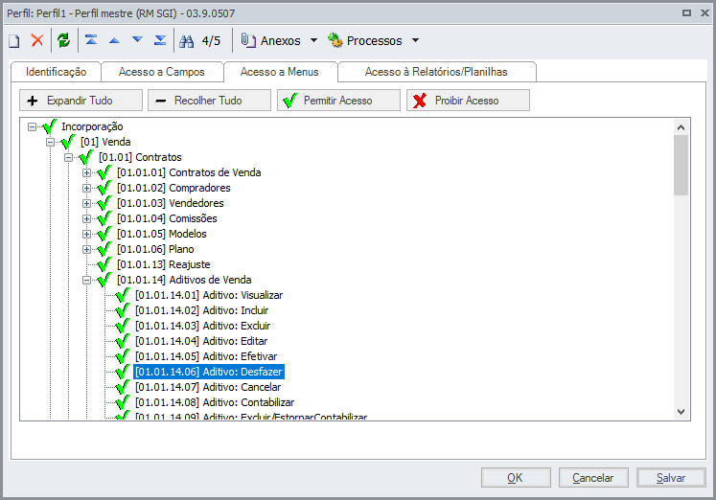
Task: Toggle check for Aditivo: Visualizar
Action: coord(123,295)
